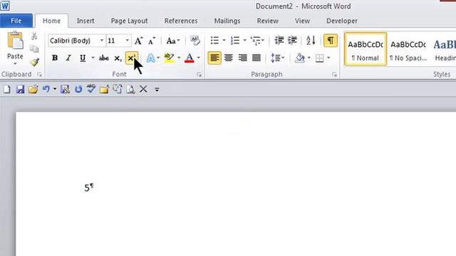Toggle Superscript off
The image size is (456, 256).
point(131,58)
